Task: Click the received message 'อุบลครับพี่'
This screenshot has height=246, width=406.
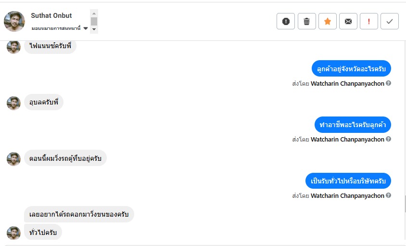Action: 44,103
